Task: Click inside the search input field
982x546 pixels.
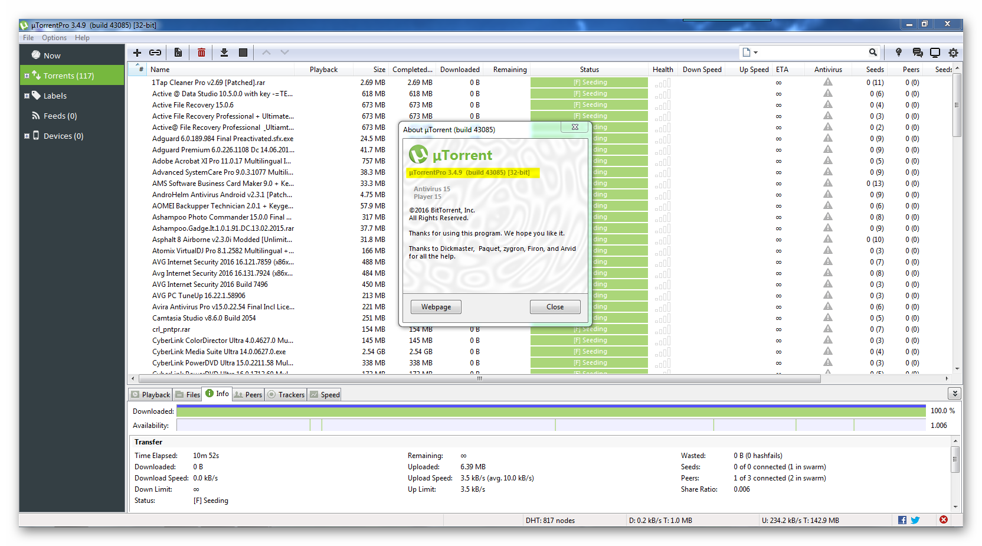Action: click(x=813, y=52)
